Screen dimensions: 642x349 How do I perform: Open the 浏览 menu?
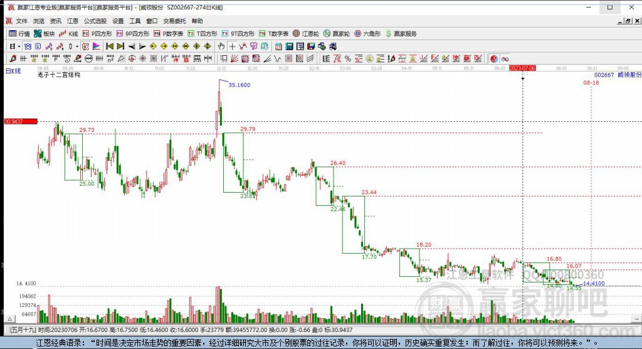click(38, 21)
